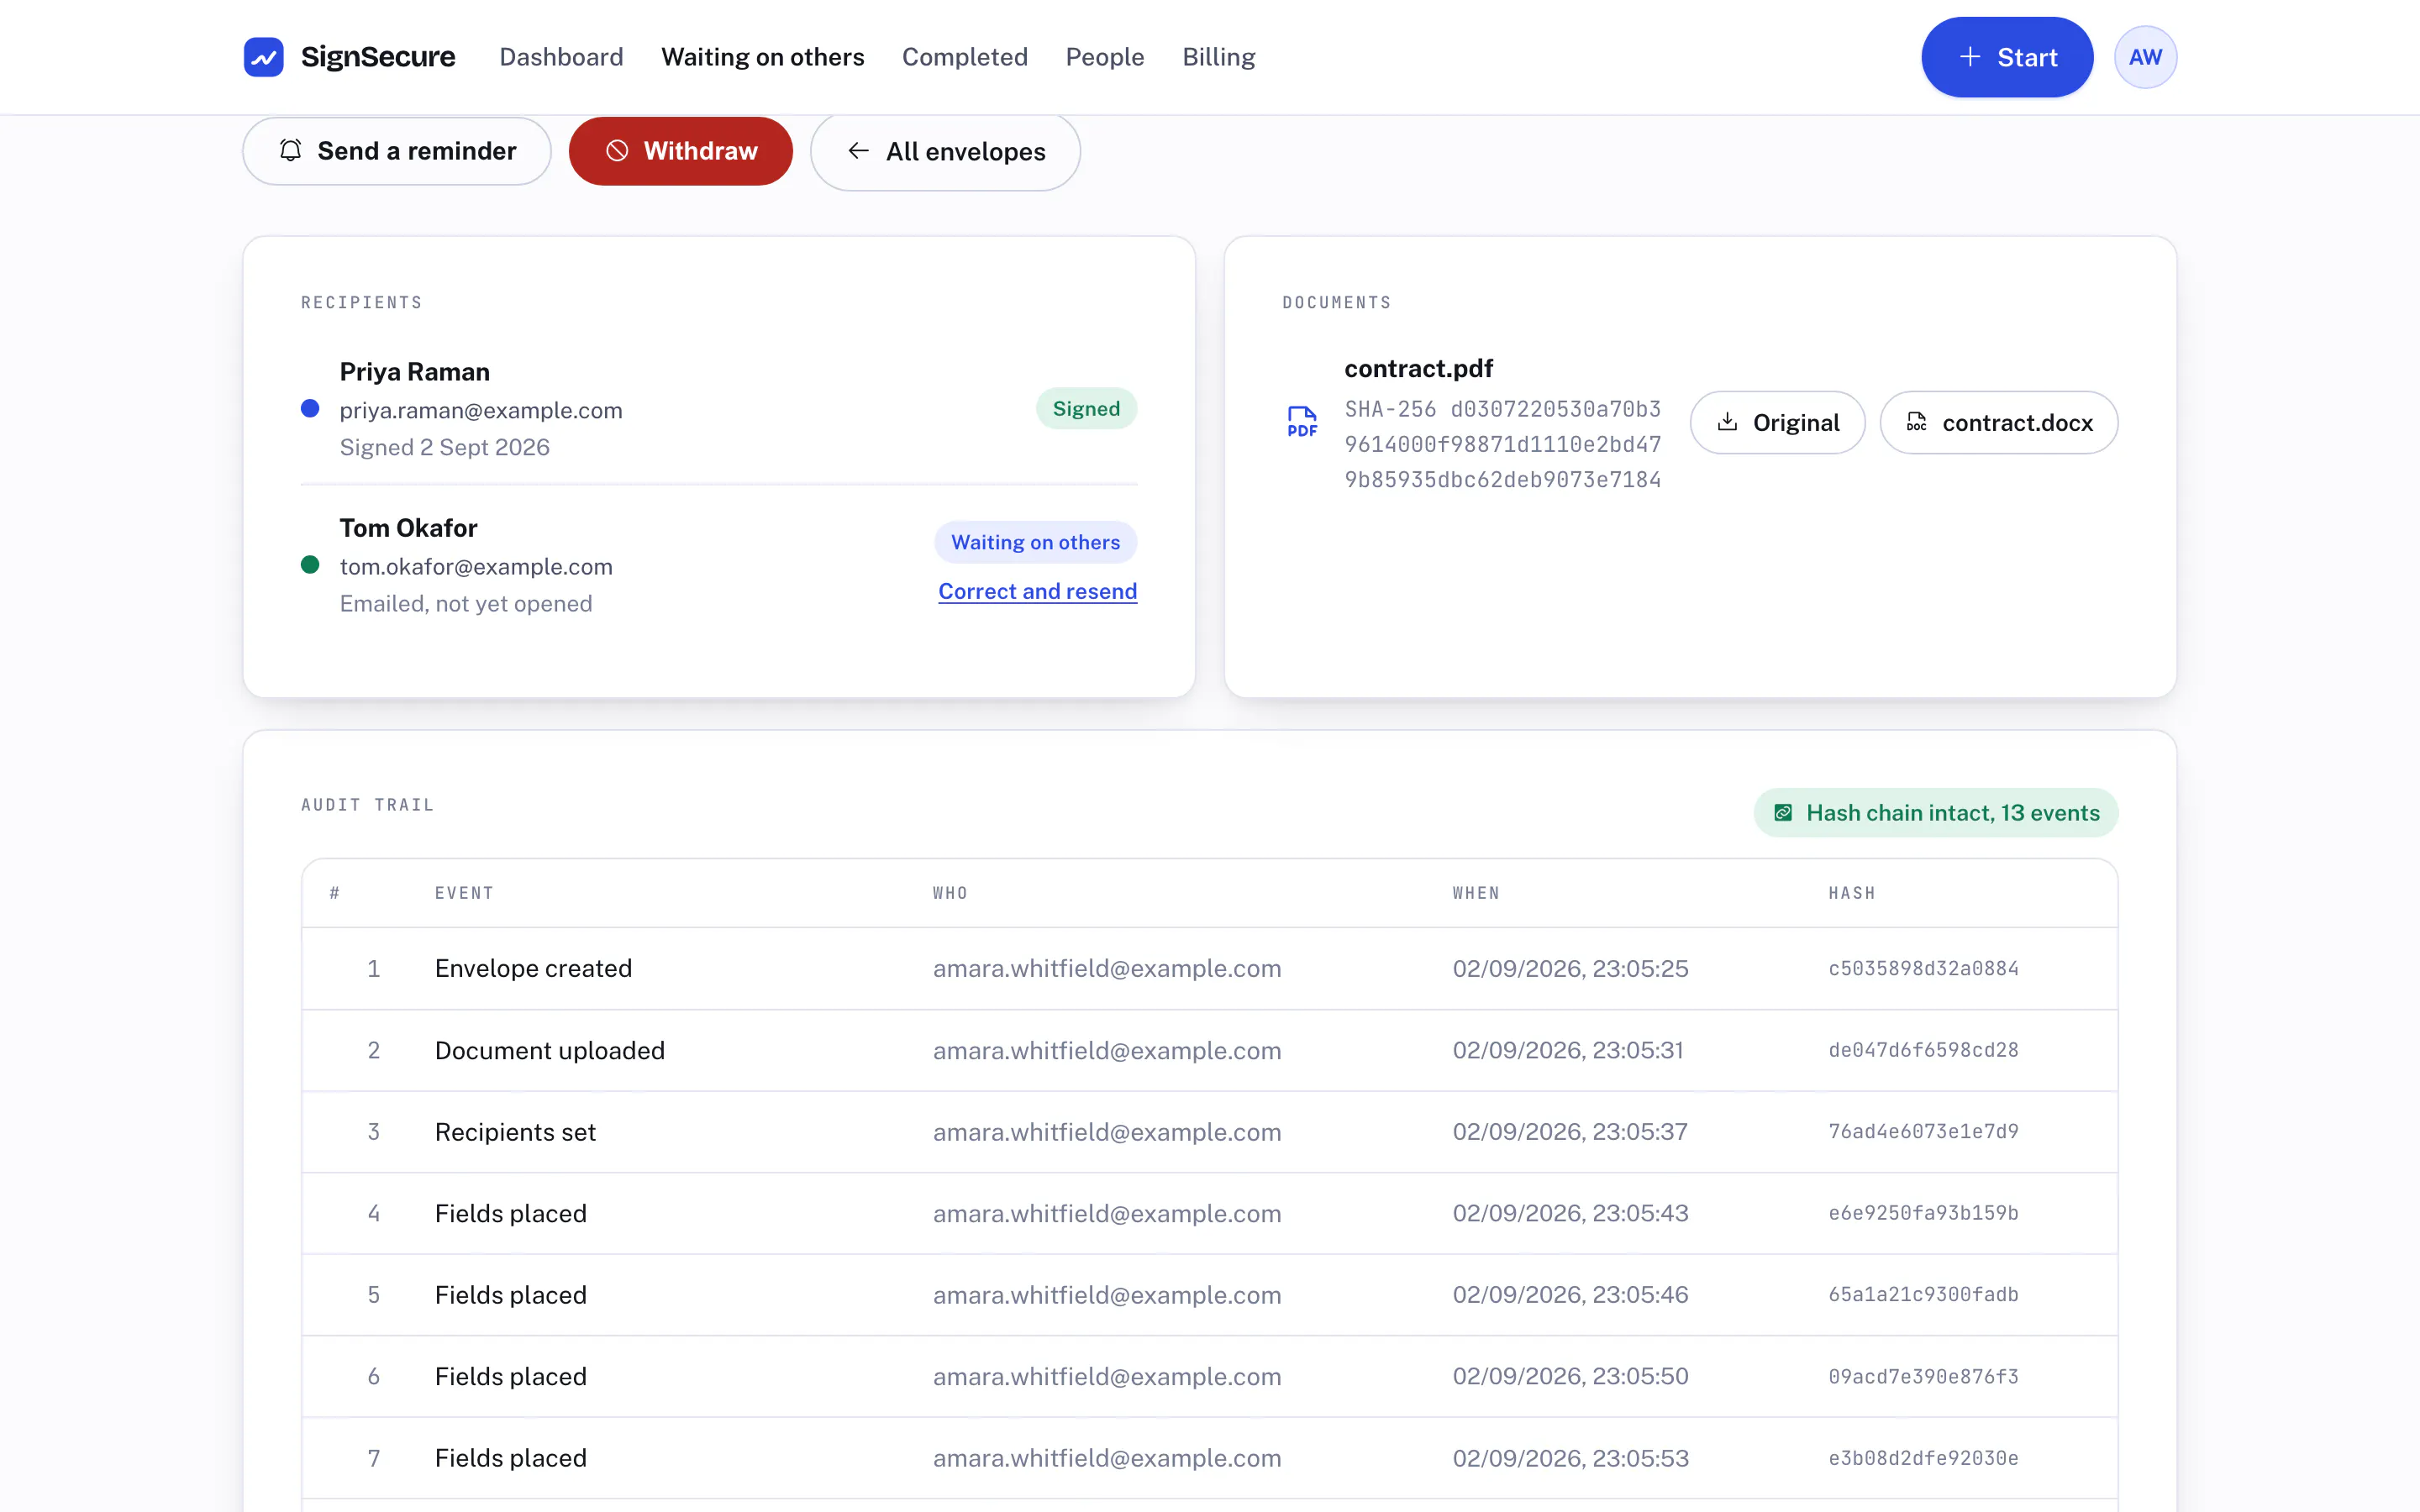Click timestamp 02/09/2026, 23:05:25

pos(1571,968)
